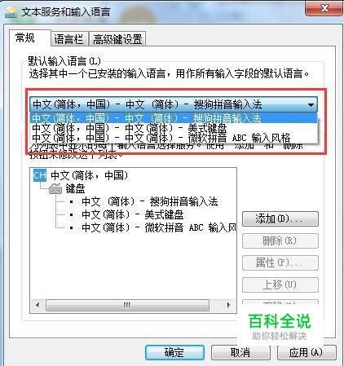Click the blue CH language icon
Screen dimensions: 344x366
pos(40,175)
